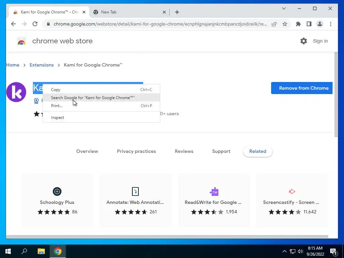Viewport: 344px width, 258px height.
Task: Select the Related tab
Action: coord(258,152)
